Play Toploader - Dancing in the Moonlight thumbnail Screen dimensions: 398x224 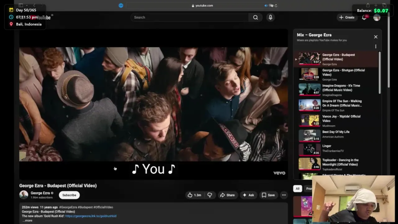coord(309,164)
